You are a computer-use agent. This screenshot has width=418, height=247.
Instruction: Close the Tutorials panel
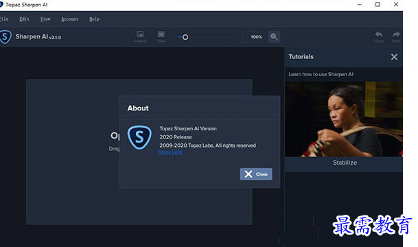tap(394, 57)
